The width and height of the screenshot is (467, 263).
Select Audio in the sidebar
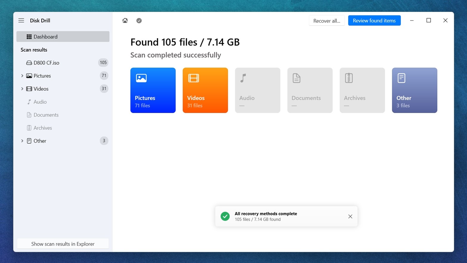point(63,102)
